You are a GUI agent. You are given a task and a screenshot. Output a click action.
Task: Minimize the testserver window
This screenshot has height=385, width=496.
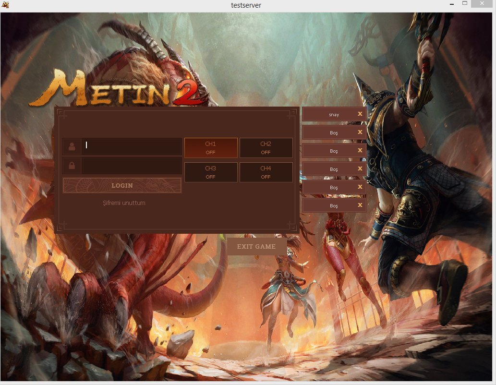(452, 4)
